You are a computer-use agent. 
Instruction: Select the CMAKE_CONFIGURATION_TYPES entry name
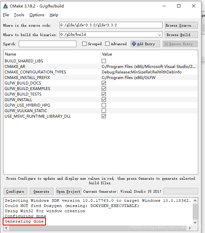[35, 72]
